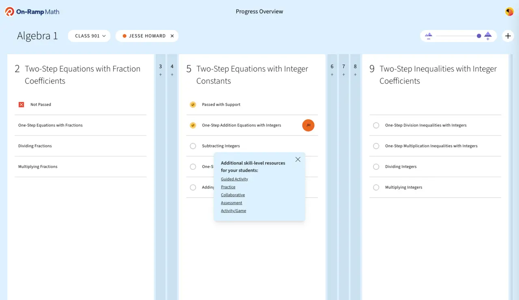
Task: Click the round plus button at top right
Action: (x=508, y=36)
